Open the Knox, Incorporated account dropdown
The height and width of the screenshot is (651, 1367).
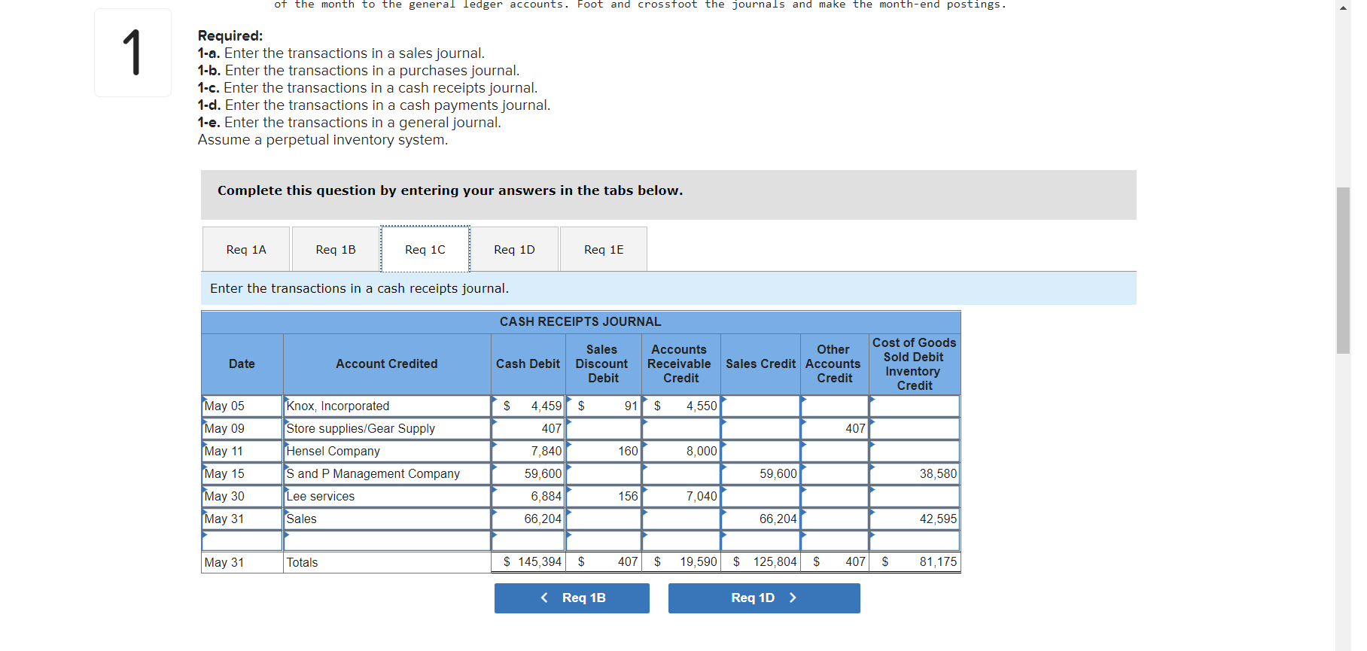[x=387, y=406]
